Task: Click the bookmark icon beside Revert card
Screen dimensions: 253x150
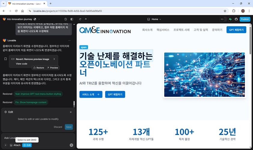Action: pos(5,59)
